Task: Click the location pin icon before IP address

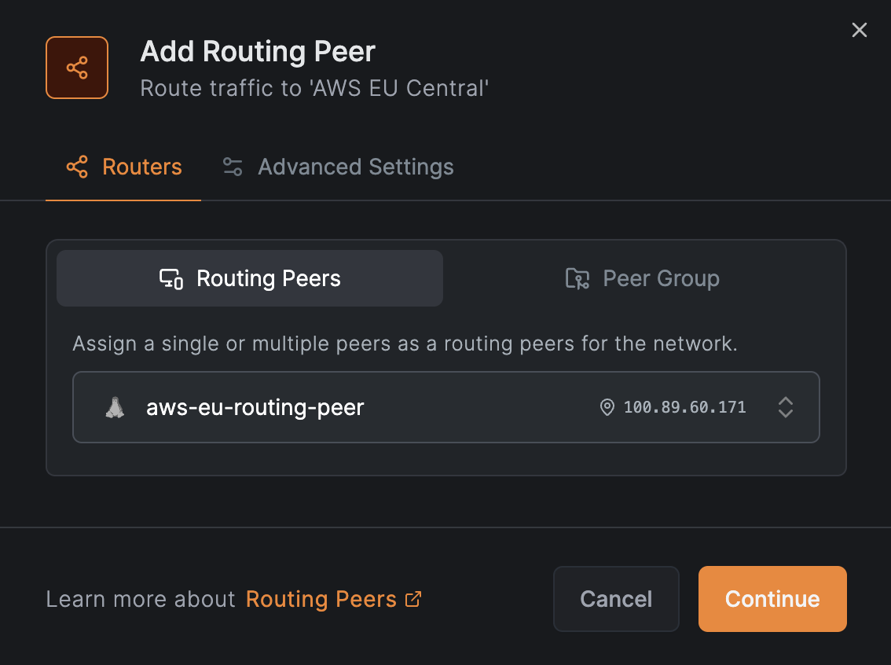Action: pyautogui.click(x=607, y=407)
